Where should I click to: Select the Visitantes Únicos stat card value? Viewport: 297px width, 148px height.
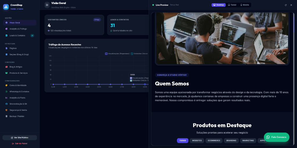[49, 25]
